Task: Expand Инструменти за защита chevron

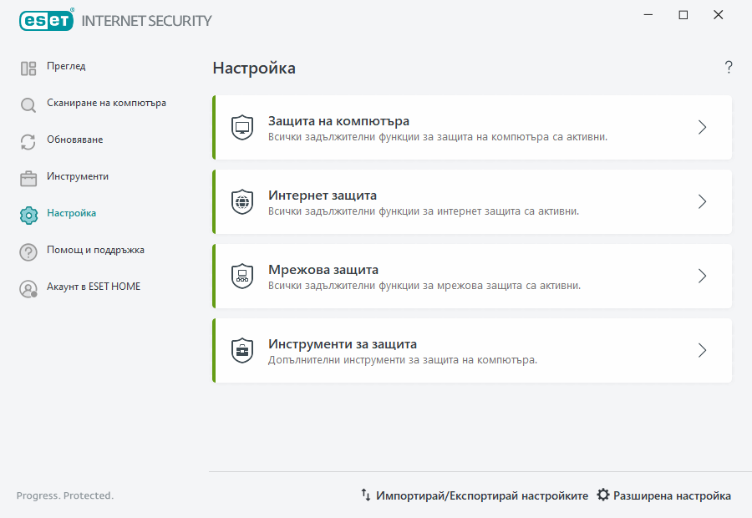Action: point(702,350)
